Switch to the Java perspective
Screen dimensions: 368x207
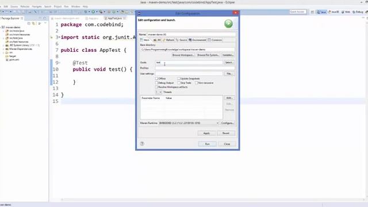coord(321,12)
